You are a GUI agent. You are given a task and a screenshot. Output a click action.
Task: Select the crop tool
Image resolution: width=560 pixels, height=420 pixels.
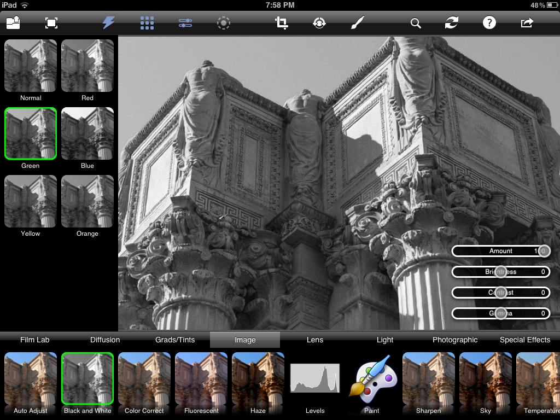tap(282, 23)
